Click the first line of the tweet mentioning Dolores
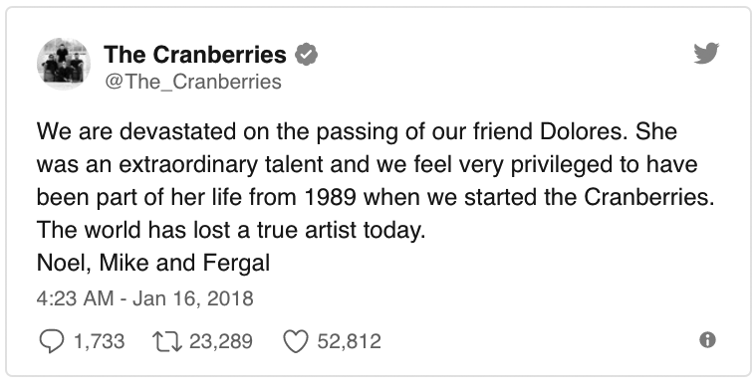This screenshot has width=755, height=387. pyautogui.click(x=357, y=131)
